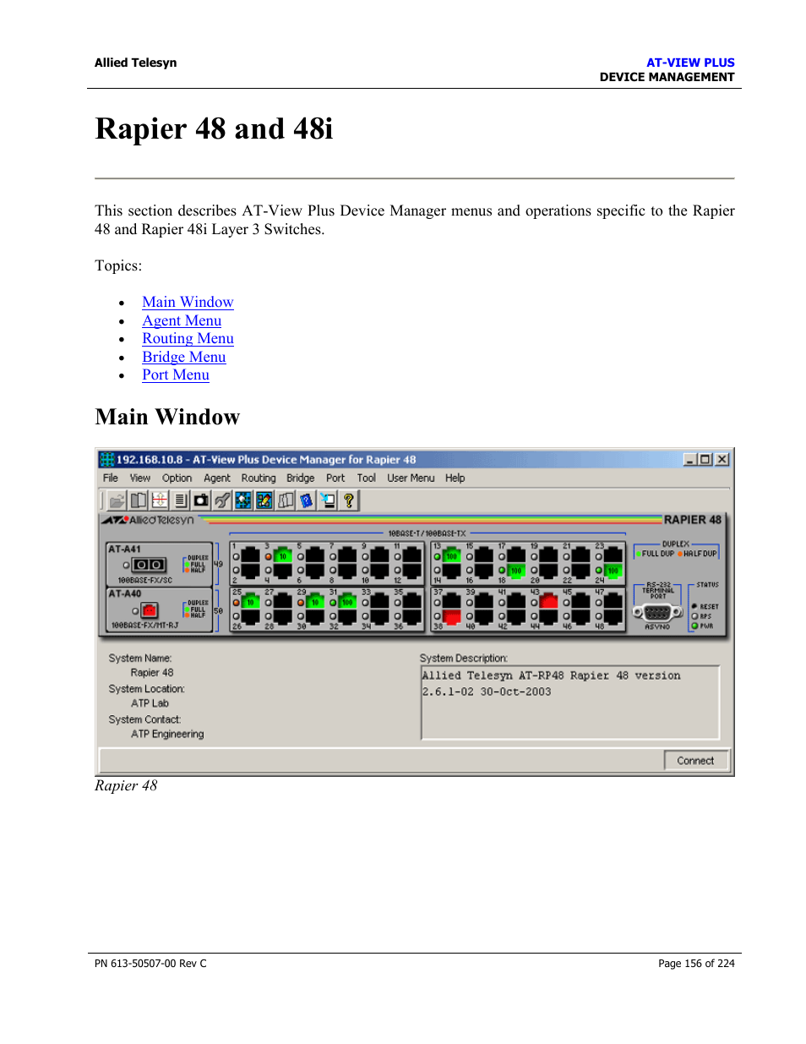Open the Option menu
Image resolution: width=806 pixels, height=1044 pixels.
point(177,478)
